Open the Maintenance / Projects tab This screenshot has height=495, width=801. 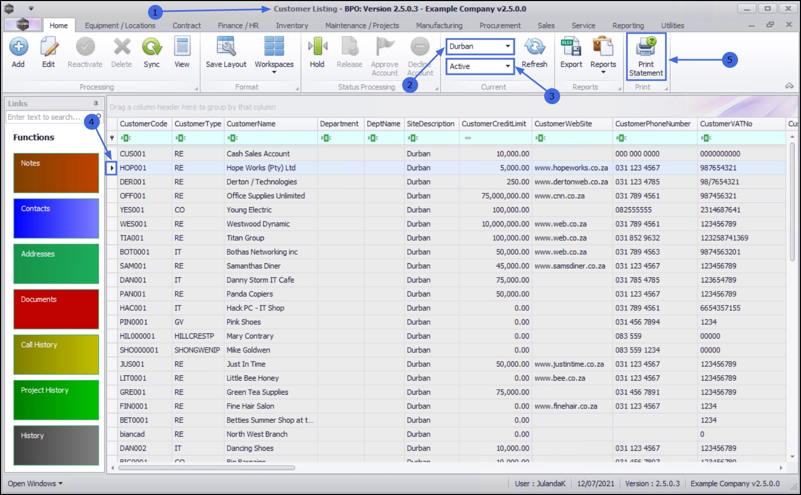tap(362, 26)
